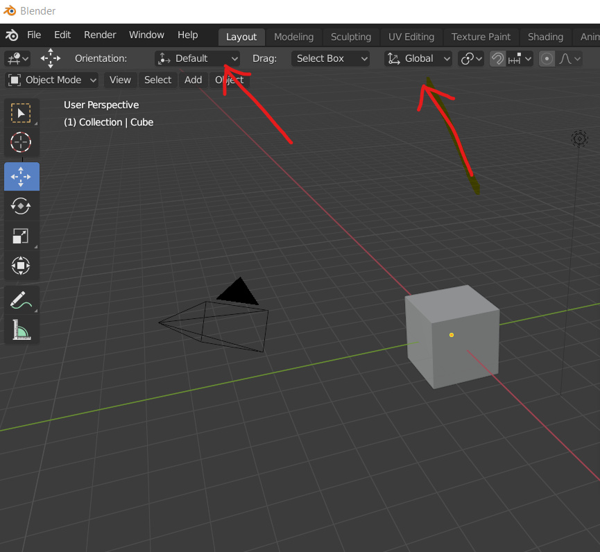The height and width of the screenshot is (552, 600).
Task: Click the Select button in the header
Action: 157,80
